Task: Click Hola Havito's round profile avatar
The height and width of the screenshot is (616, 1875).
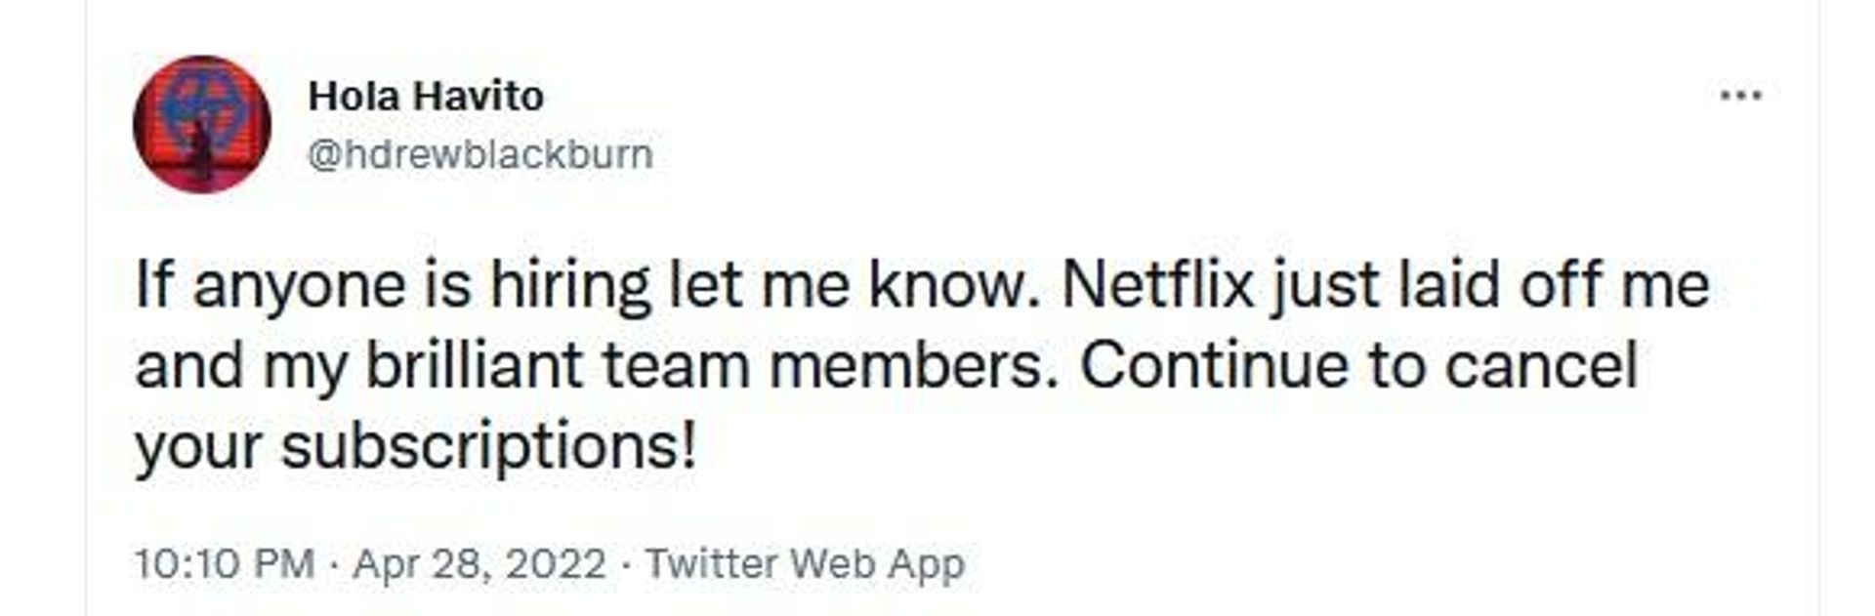Action: [202, 124]
